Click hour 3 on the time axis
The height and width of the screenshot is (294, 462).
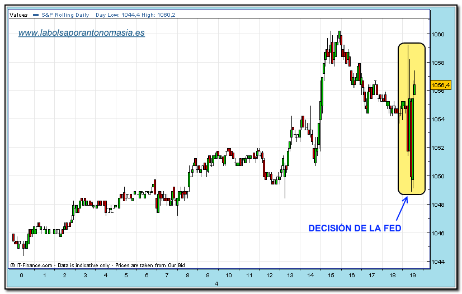(85, 276)
